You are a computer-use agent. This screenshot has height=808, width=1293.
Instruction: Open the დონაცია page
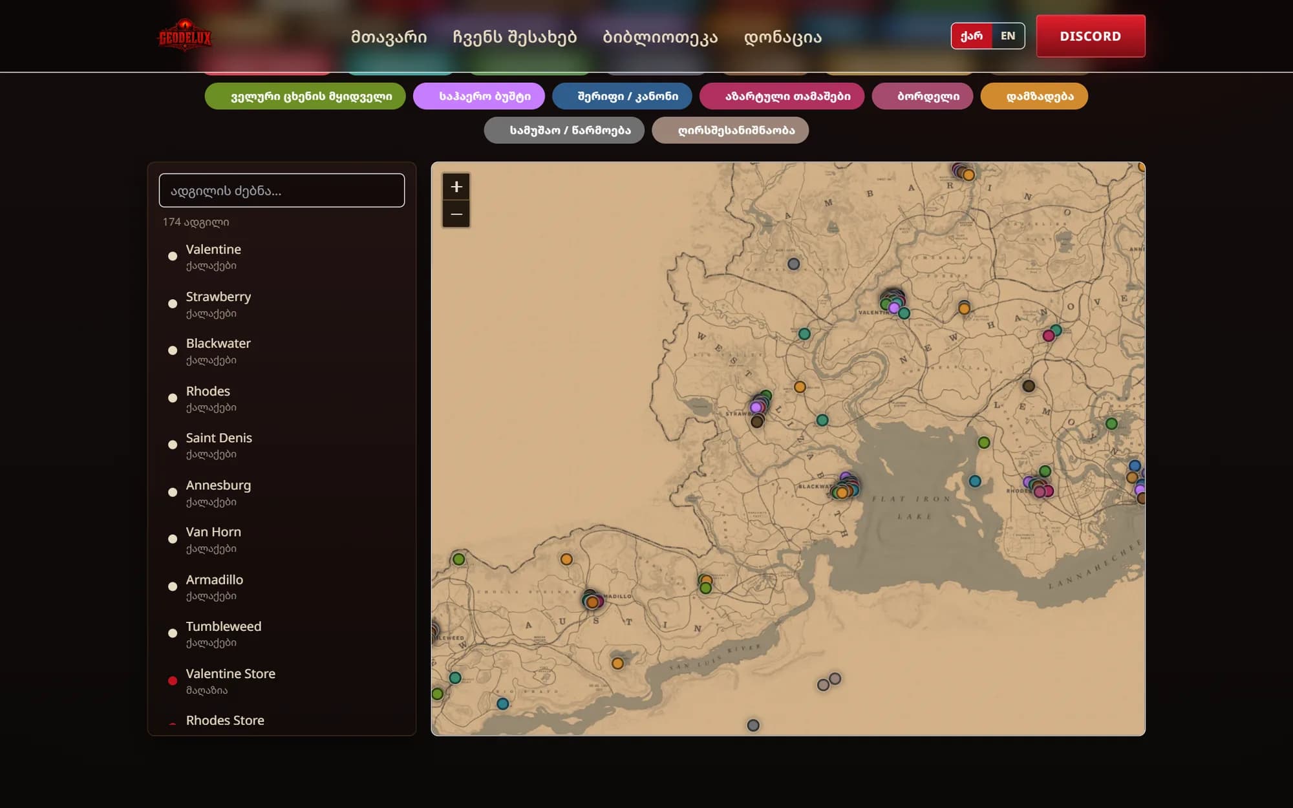pyautogui.click(x=783, y=37)
